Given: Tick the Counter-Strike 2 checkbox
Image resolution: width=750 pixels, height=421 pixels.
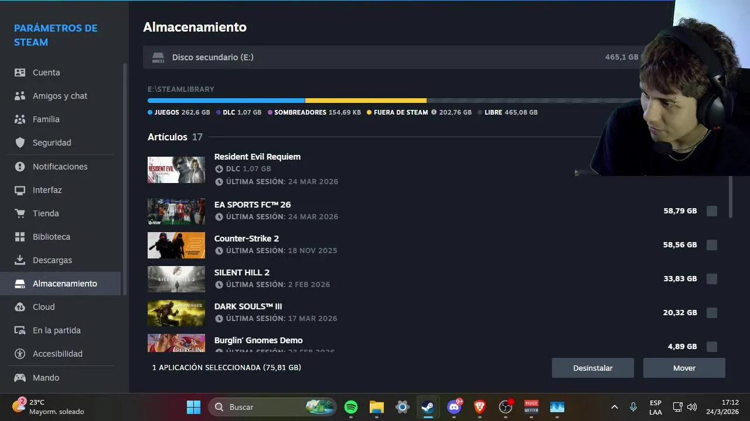Looking at the screenshot, I should pos(712,245).
